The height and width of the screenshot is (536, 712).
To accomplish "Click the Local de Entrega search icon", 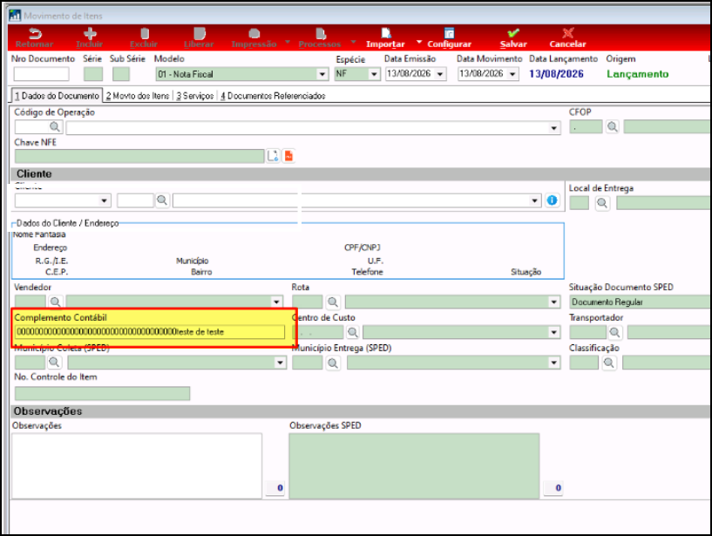I will (x=602, y=203).
